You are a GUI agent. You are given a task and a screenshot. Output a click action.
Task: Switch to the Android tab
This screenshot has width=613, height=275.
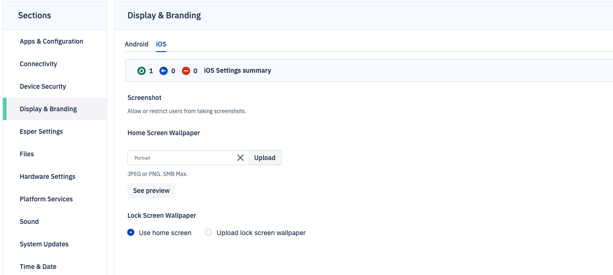click(136, 44)
